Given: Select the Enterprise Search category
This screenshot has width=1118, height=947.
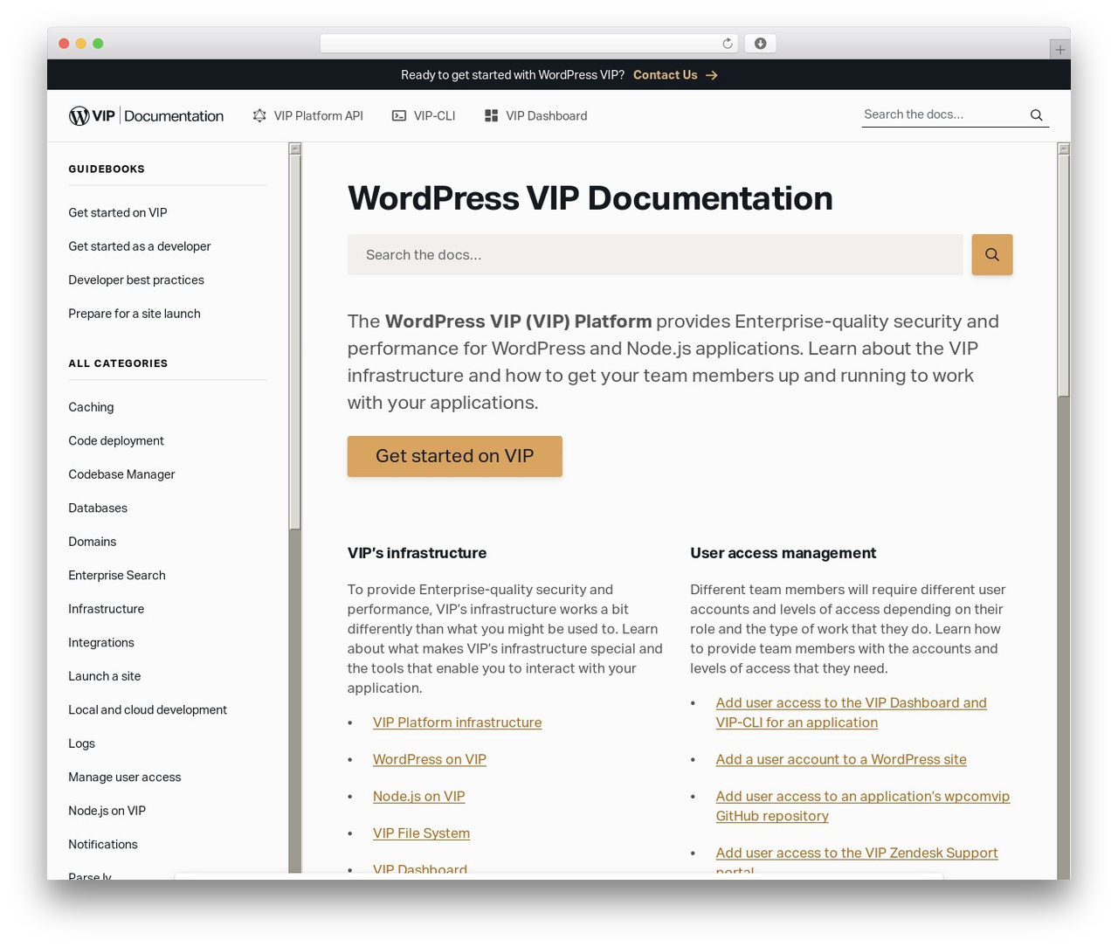Looking at the screenshot, I should (x=117, y=575).
